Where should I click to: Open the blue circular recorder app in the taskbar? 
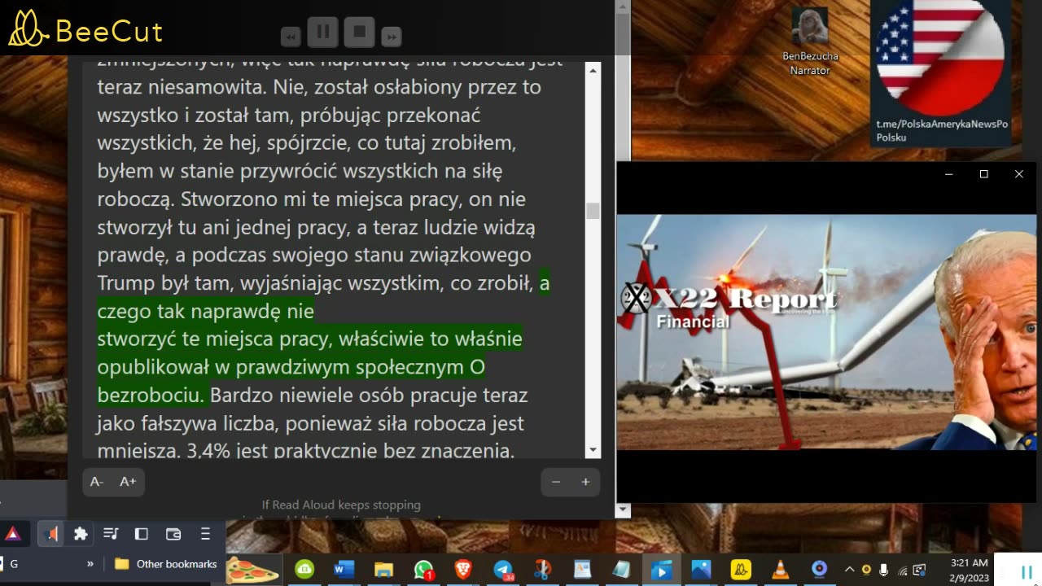click(x=820, y=570)
